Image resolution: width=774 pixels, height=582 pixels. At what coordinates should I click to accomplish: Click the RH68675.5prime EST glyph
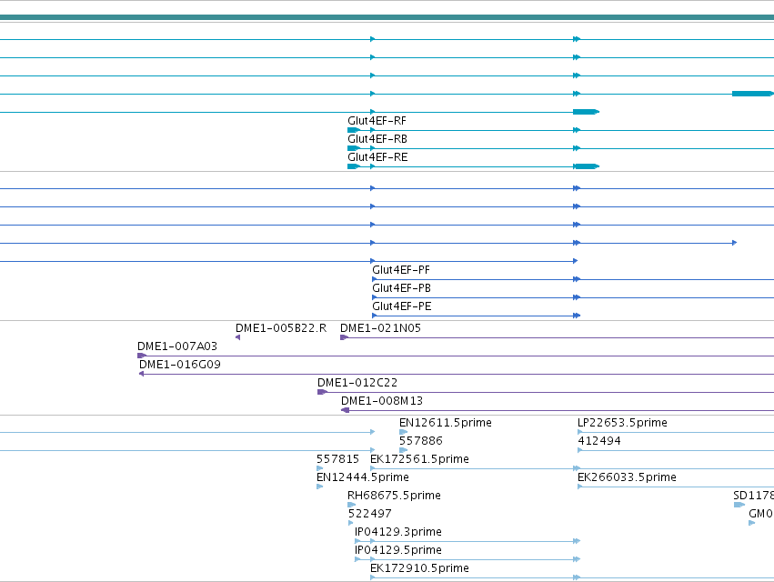click(x=351, y=505)
